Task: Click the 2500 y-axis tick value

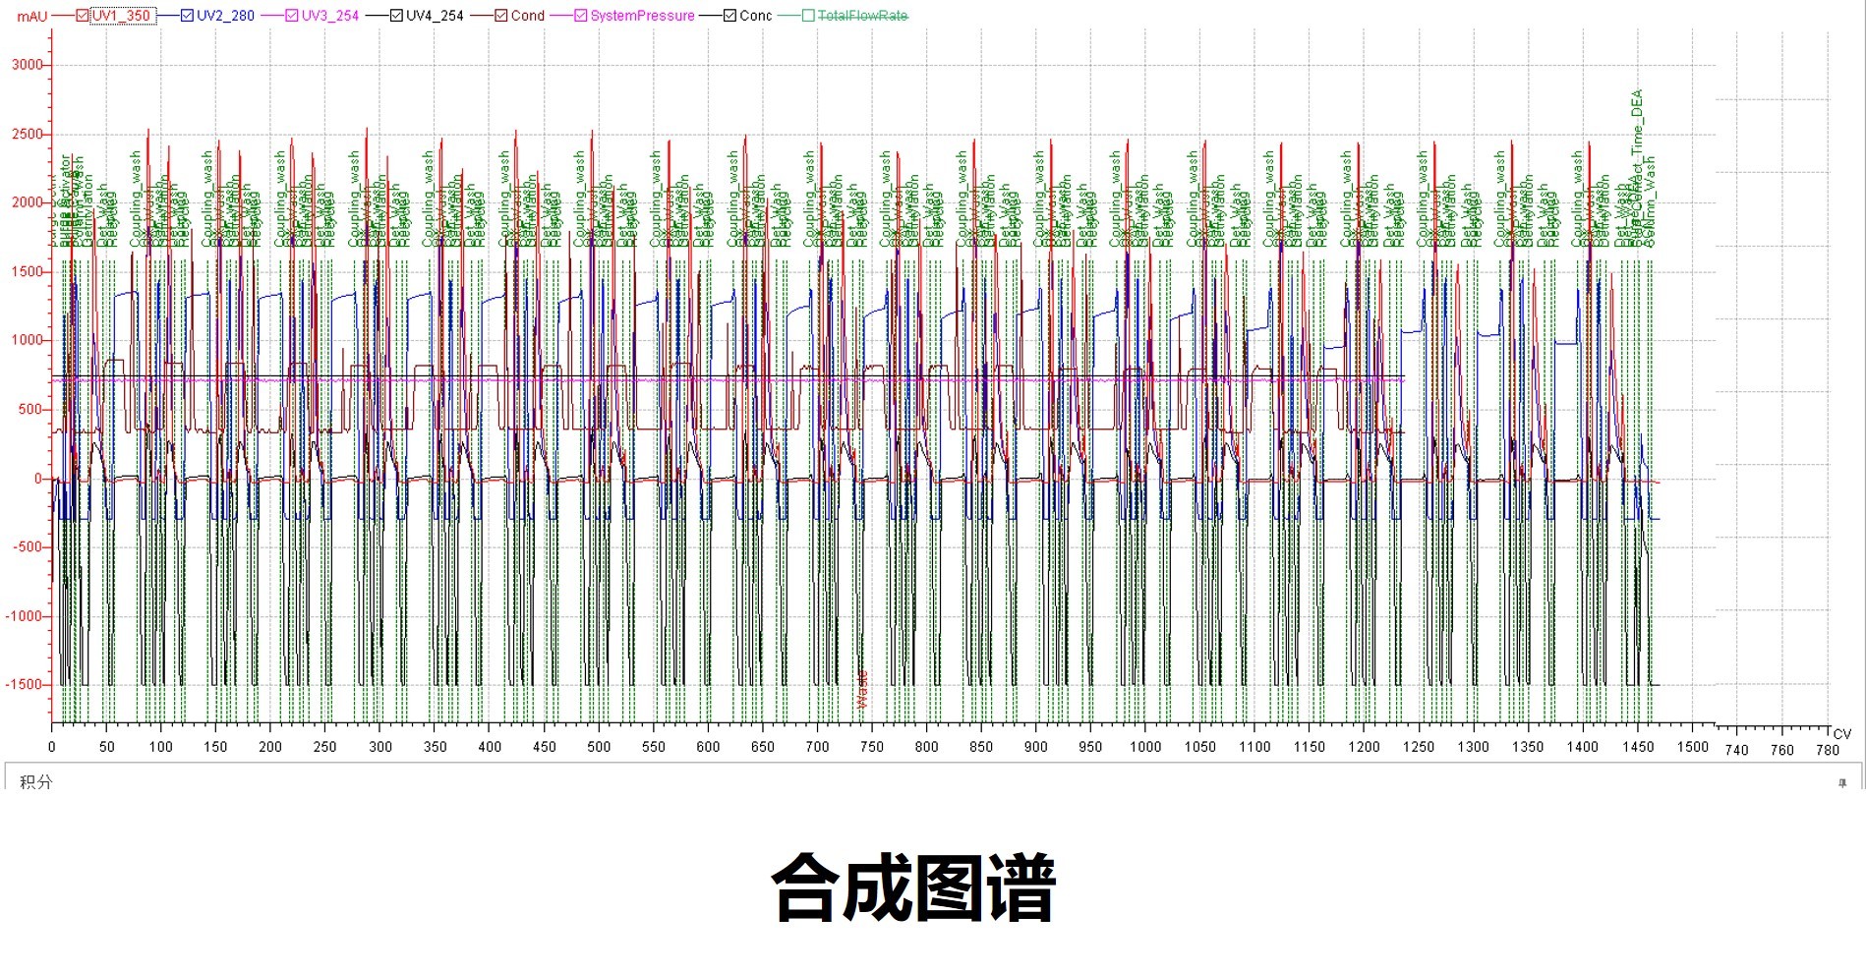Action: click(x=28, y=134)
